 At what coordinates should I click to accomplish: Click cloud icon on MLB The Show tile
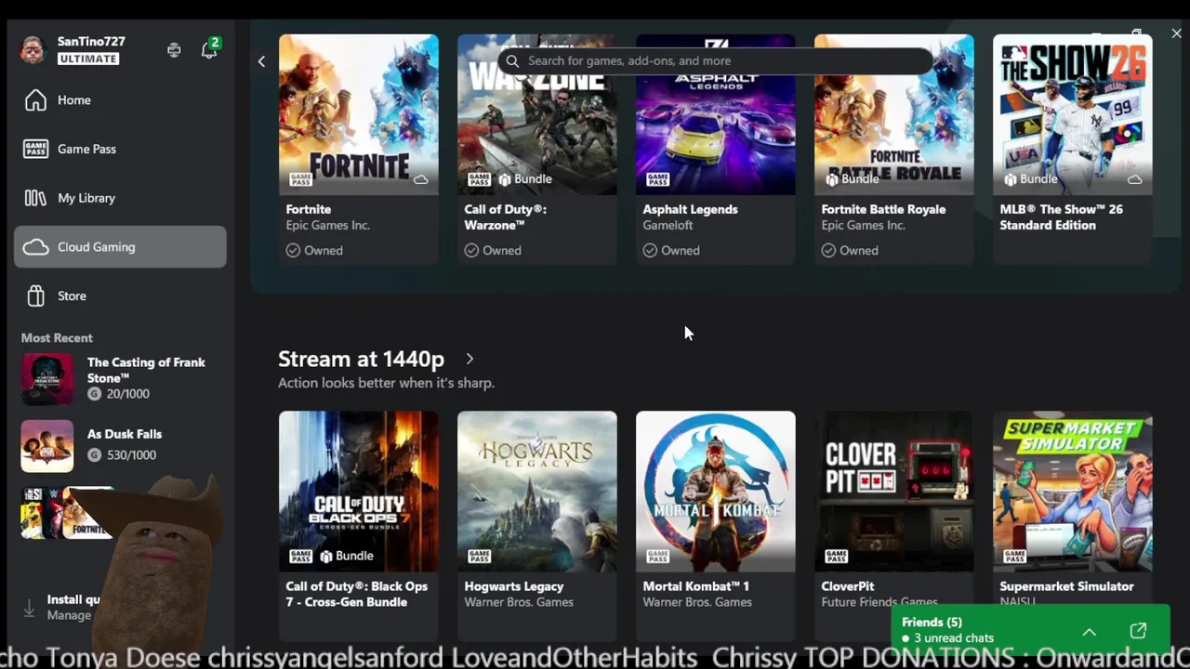[x=1135, y=179]
